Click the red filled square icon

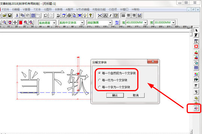21,23
